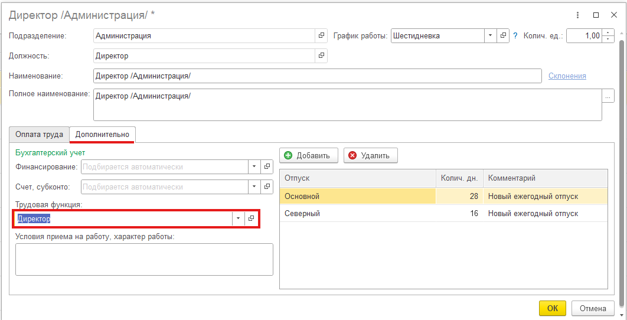Viewport: 627px width, 320px height.
Task: Open the Счет, субконто form icon
Action: 267,187
